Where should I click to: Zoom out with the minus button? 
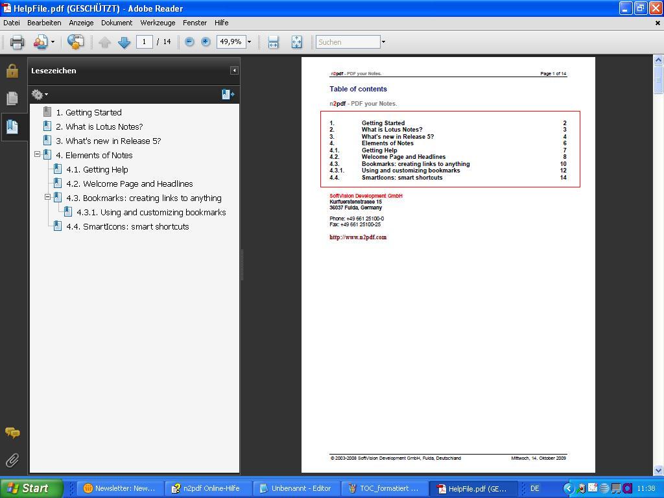189,41
